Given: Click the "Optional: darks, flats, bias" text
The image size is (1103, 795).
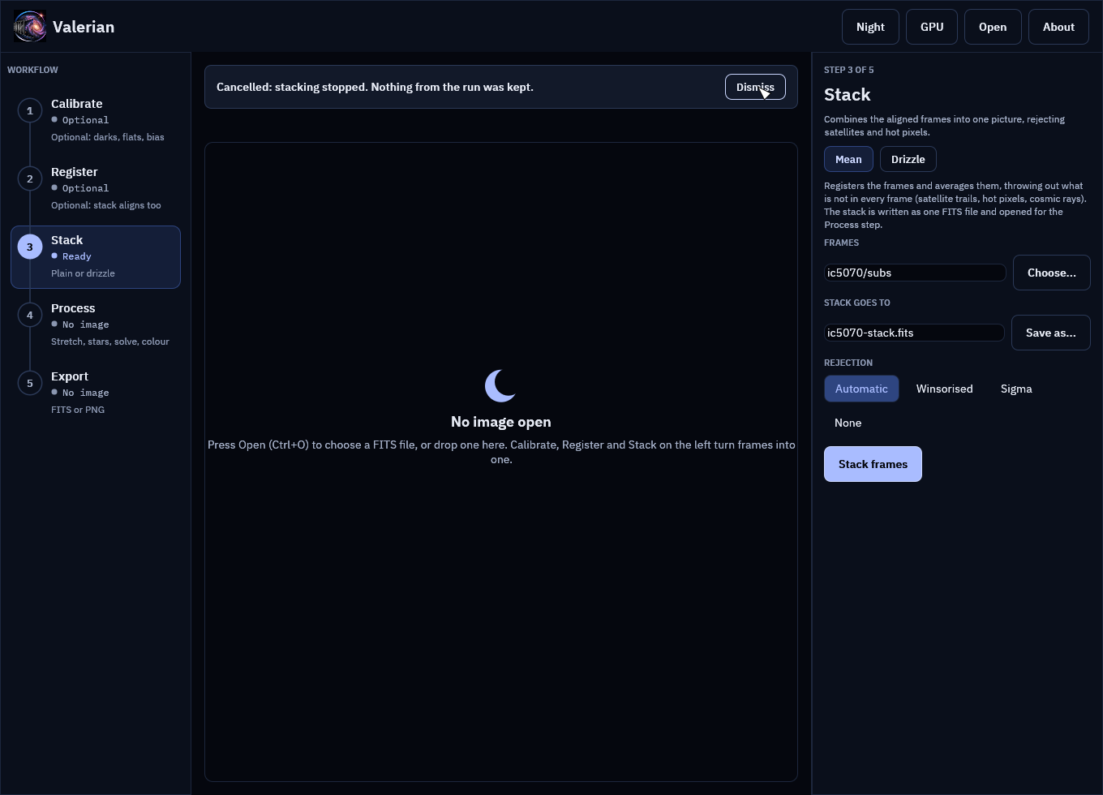Looking at the screenshot, I should pyautogui.click(x=108, y=137).
